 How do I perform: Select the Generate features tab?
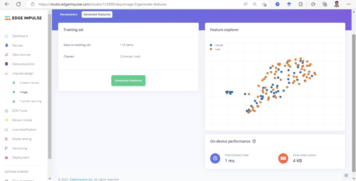(x=97, y=14)
